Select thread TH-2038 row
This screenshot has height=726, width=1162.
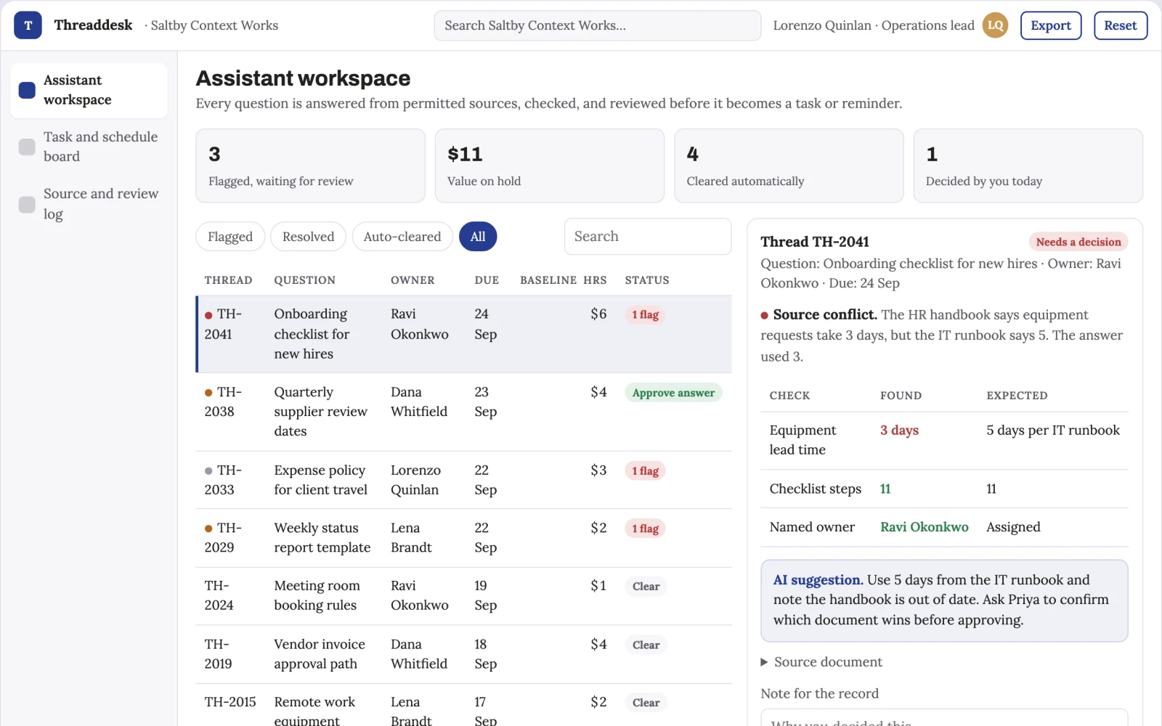tap(464, 412)
